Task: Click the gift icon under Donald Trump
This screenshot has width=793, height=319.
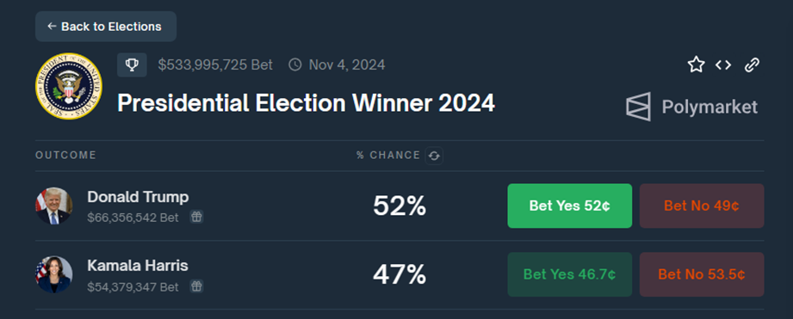Action: pos(196,217)
